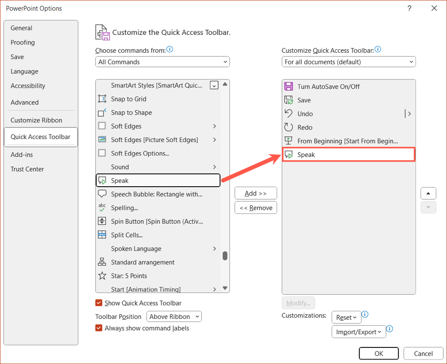This screenshot has height=364, width=447.
Task: Click the commands list scrollbar thumb
Action: 225,256
